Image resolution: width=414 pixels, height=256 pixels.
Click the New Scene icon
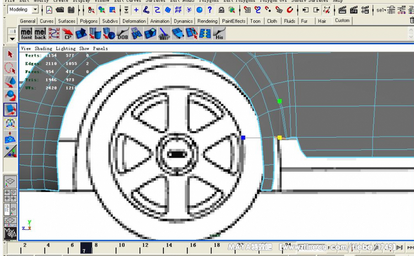[49, 10]
